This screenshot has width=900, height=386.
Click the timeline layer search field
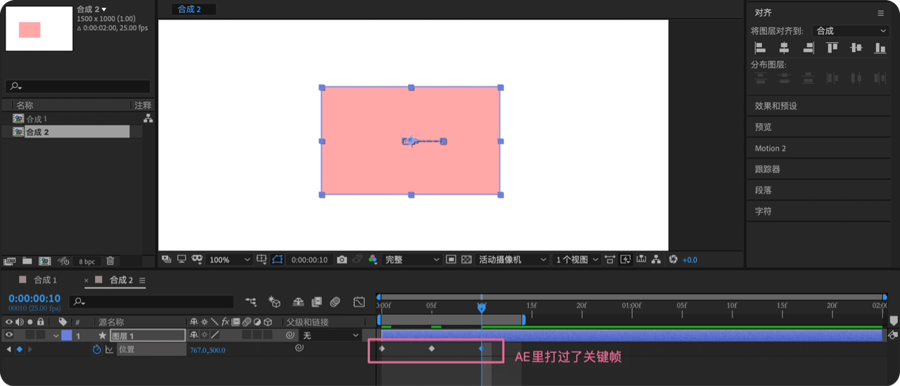pyautogui.click(x=151, y=302)
